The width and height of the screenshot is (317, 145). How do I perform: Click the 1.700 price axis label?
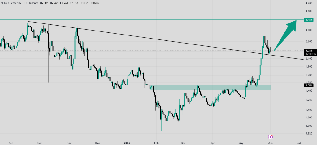[309, 75]
